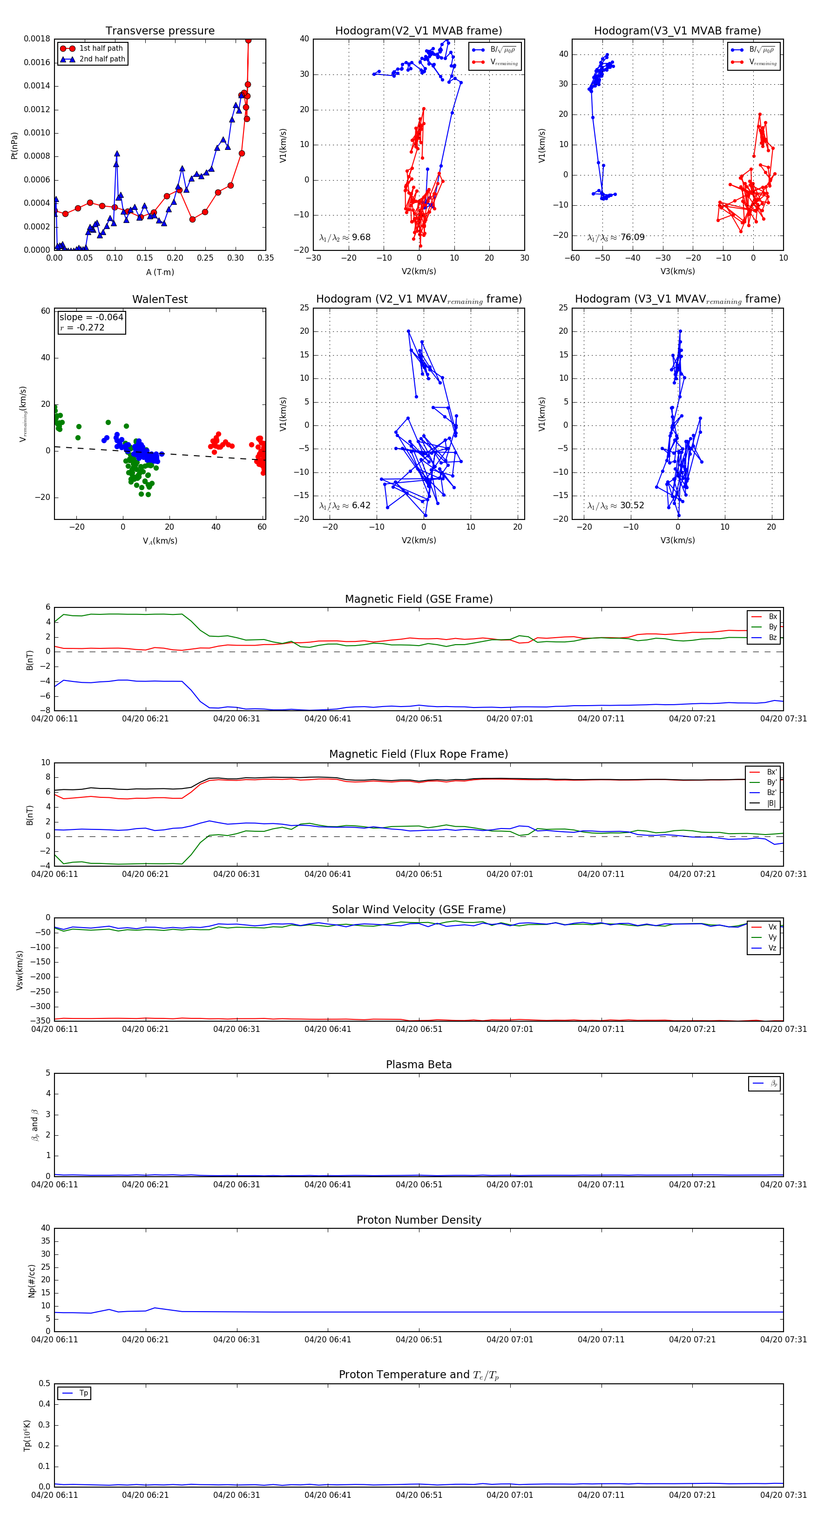Click the "A (T·m)" axis label
Screen dimensions: 838x1536
[x=160, y=272]
